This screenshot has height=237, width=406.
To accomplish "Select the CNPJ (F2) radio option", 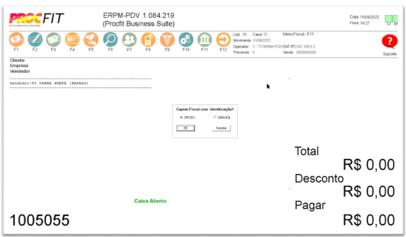I will click(215, 118).
